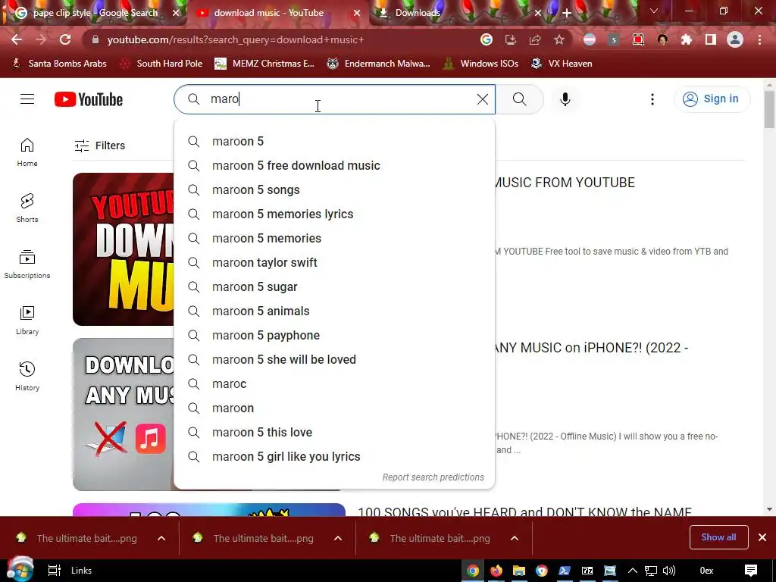Go to Home in sidebar

(x=27, y=152)
